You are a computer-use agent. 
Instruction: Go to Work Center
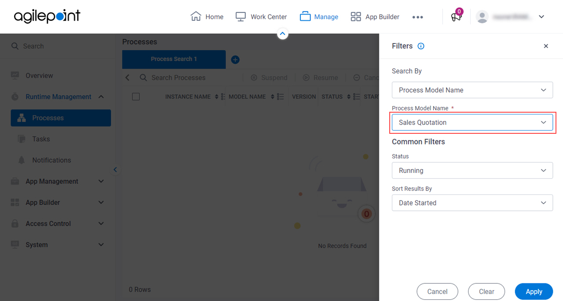261,17
